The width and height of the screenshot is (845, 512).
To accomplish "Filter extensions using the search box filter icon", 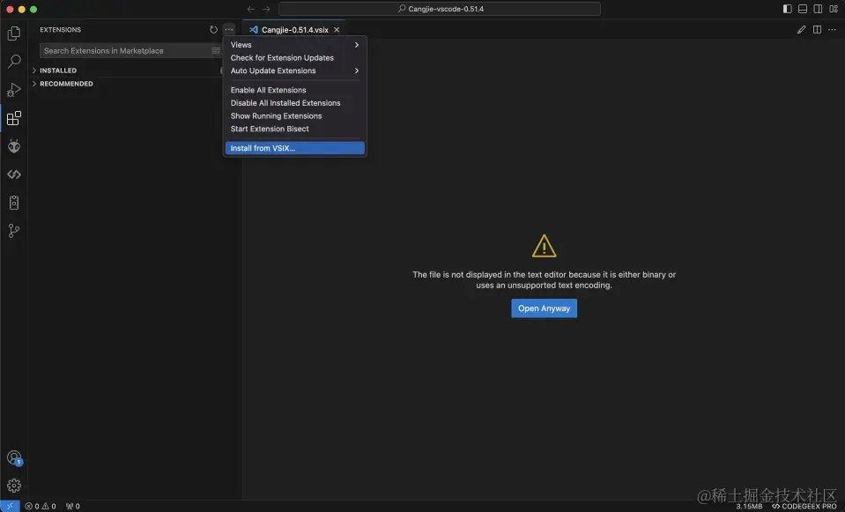I will 216,50.
